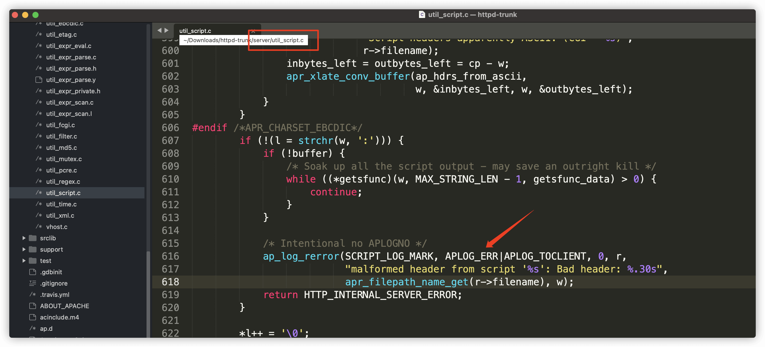Click the forward navigation arrow in tab bar
765x347 pixels.
pyautogui.click(x=167, y=30)
